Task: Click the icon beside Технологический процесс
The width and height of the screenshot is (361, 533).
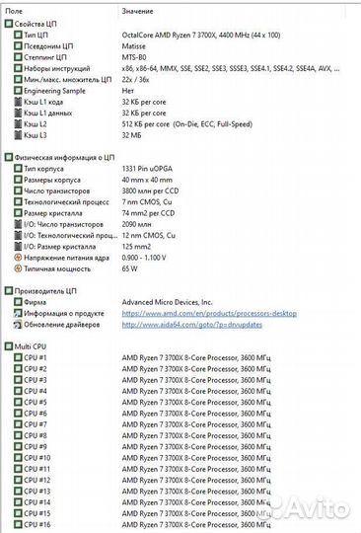Action: pyautogui.click(x=18, y=202)
